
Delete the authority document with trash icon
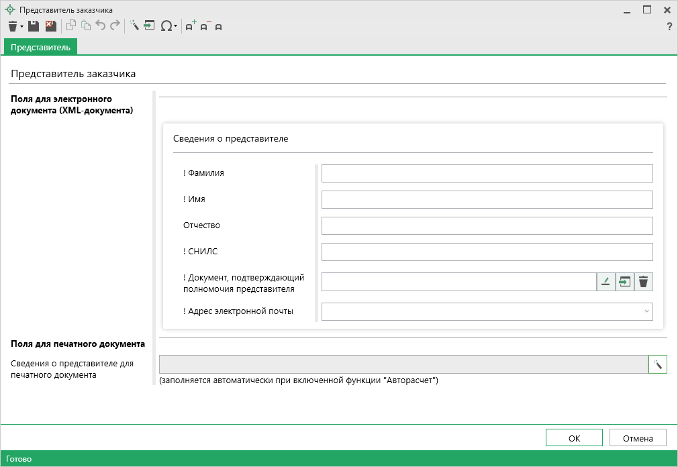[643, 282]
